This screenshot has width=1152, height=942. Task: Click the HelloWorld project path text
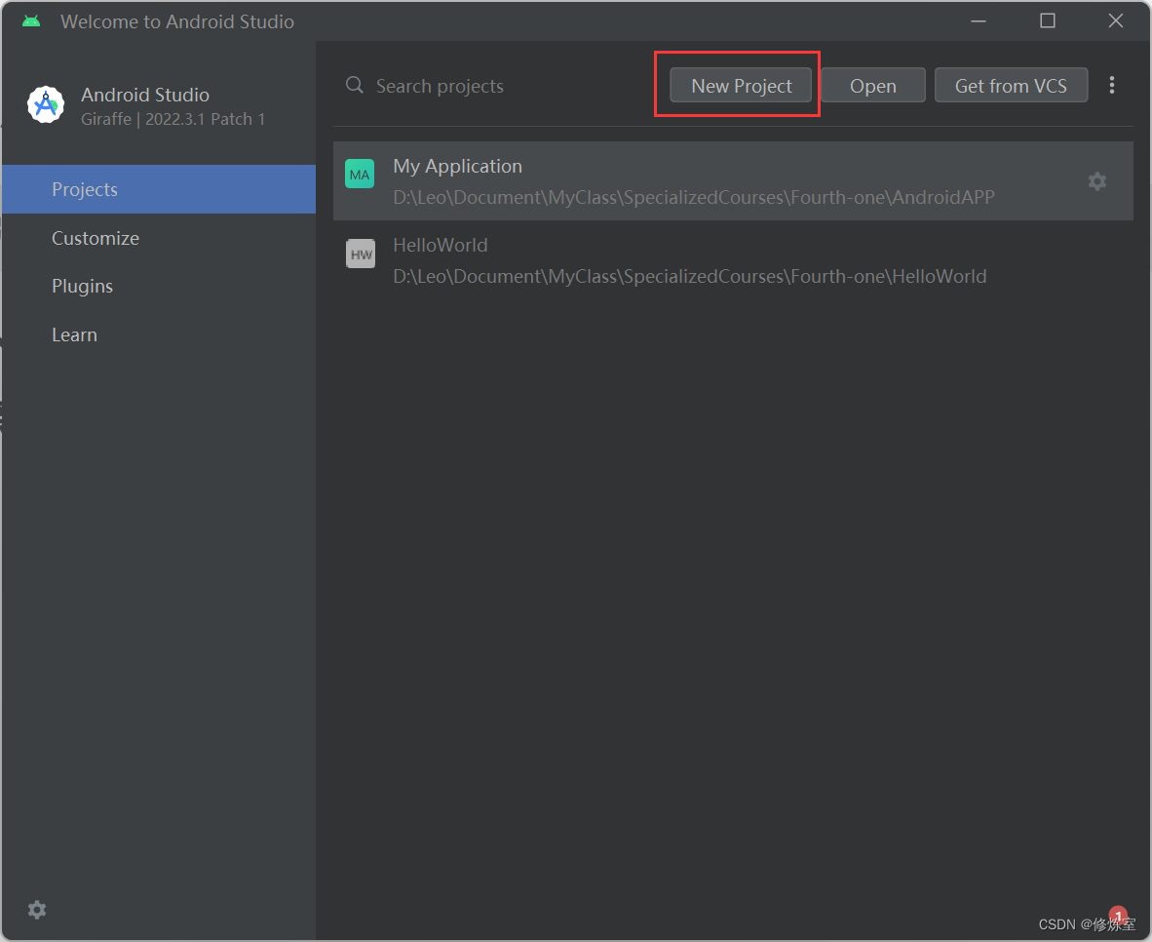pyautogui.click(x=689, y=277)
